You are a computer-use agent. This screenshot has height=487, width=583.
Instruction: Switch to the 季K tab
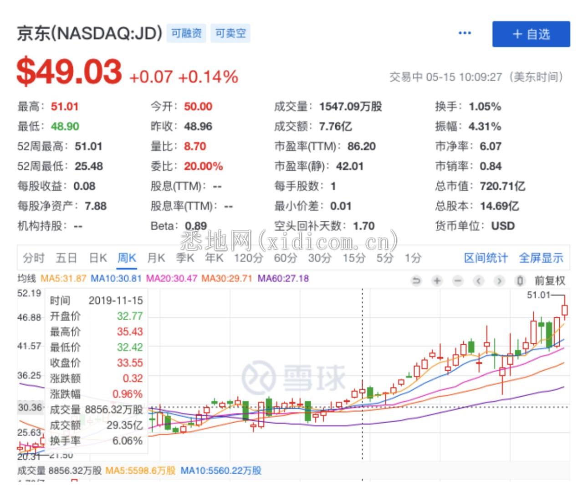185,258
